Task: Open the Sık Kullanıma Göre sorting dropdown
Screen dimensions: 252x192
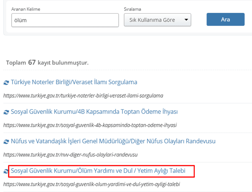Action: coord(157,20)
